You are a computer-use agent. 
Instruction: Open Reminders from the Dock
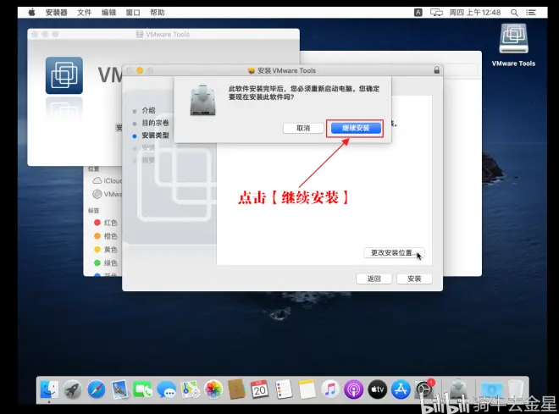click(x=284, y=389)
